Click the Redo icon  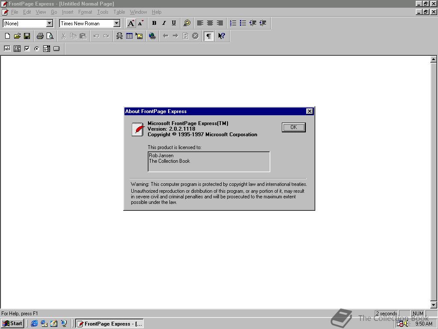coord(106,36)
